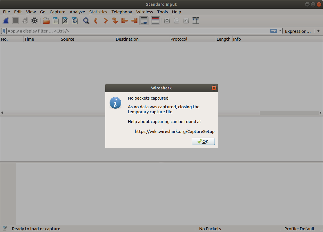The height and width of the screenshot is (232, 323).
Task: Sort by the No. column header
Action: click(x=12, y=39)
